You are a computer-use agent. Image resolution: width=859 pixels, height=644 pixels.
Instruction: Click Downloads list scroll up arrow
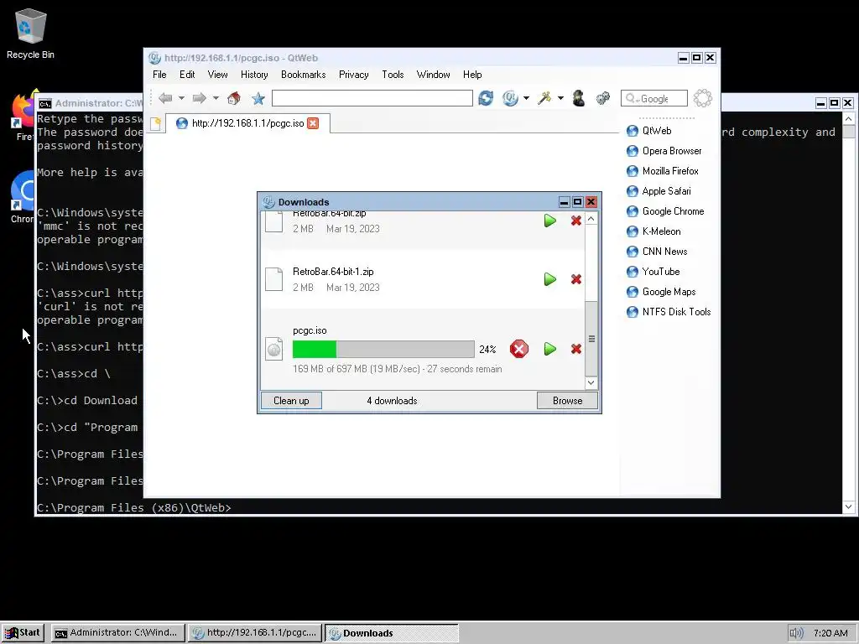pyautogui.click(x=591, y=219)
